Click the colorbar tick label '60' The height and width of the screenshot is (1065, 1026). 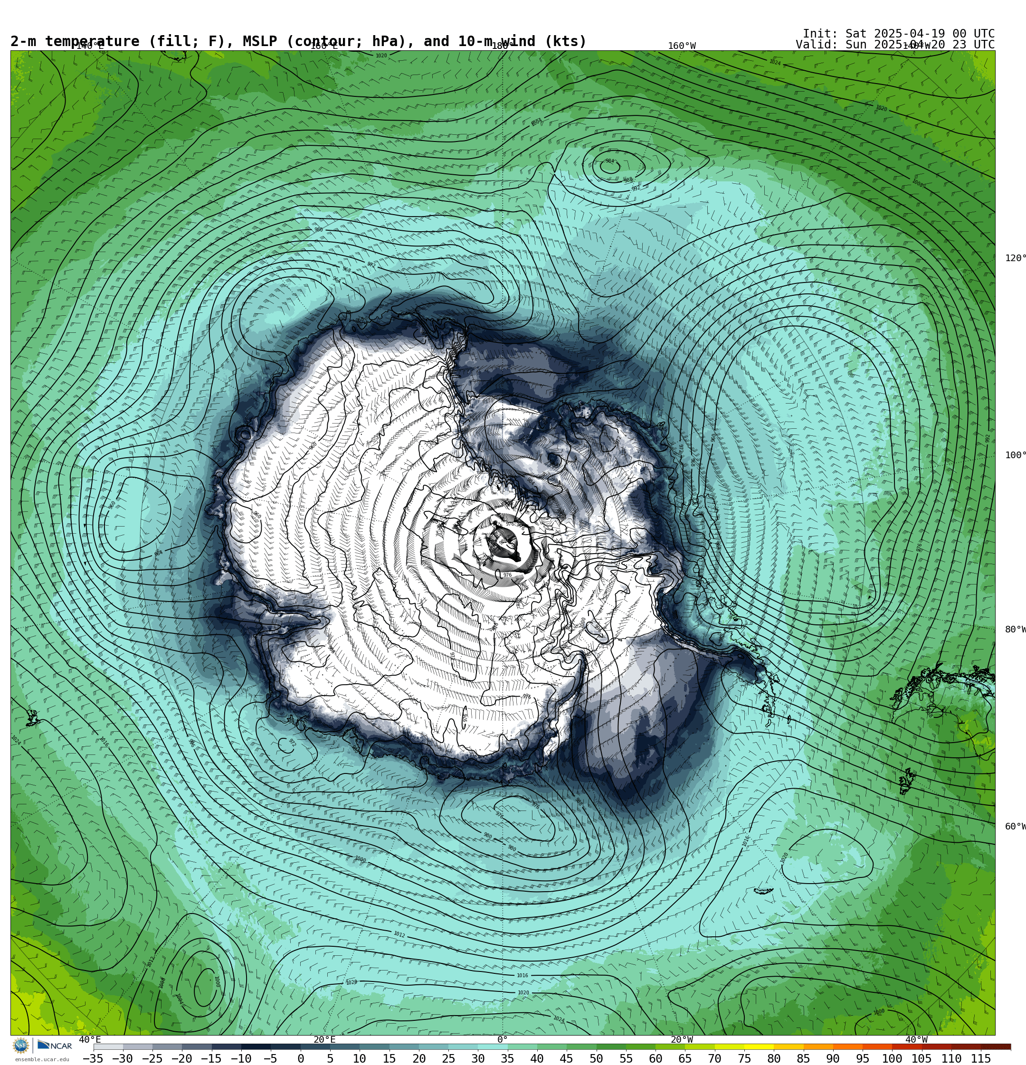point(655,1058)
